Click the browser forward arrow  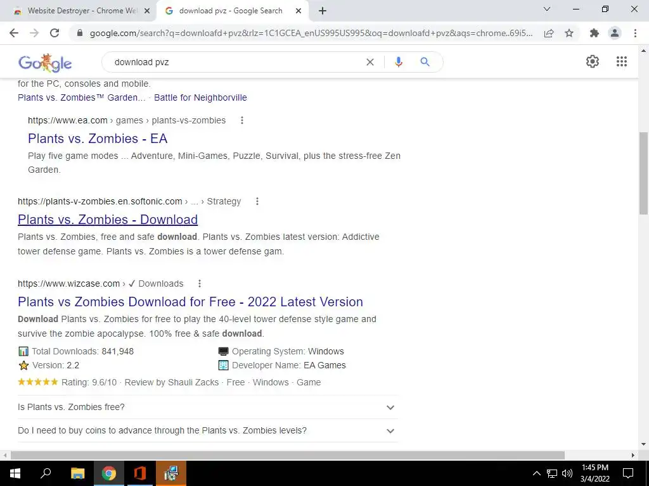coord(34,33)
